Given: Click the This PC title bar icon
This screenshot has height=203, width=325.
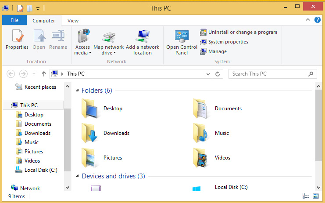Looking at the screenshot, I should [x=6, y=8].
